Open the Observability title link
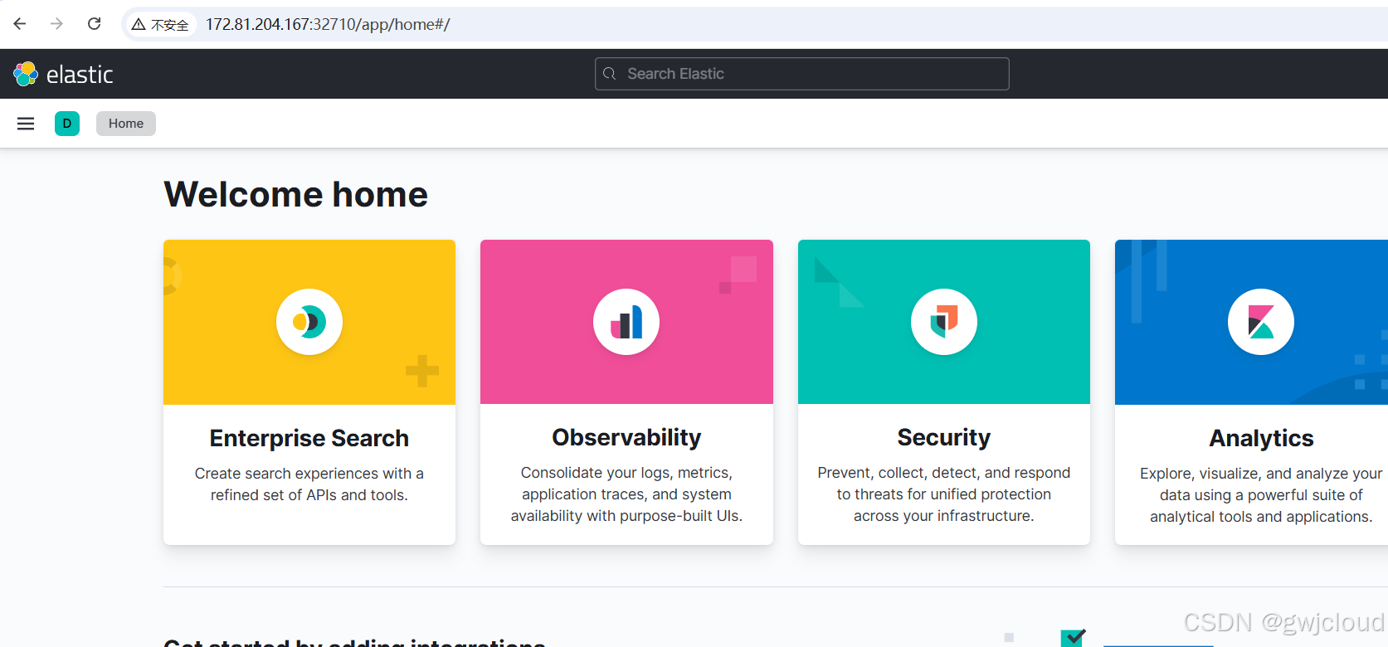This screenshot has height=647, width=1388. tap(626, 437)
